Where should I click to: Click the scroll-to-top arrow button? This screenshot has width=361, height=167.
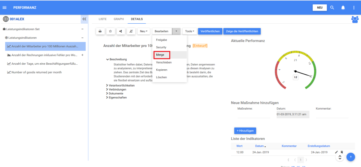351,157
